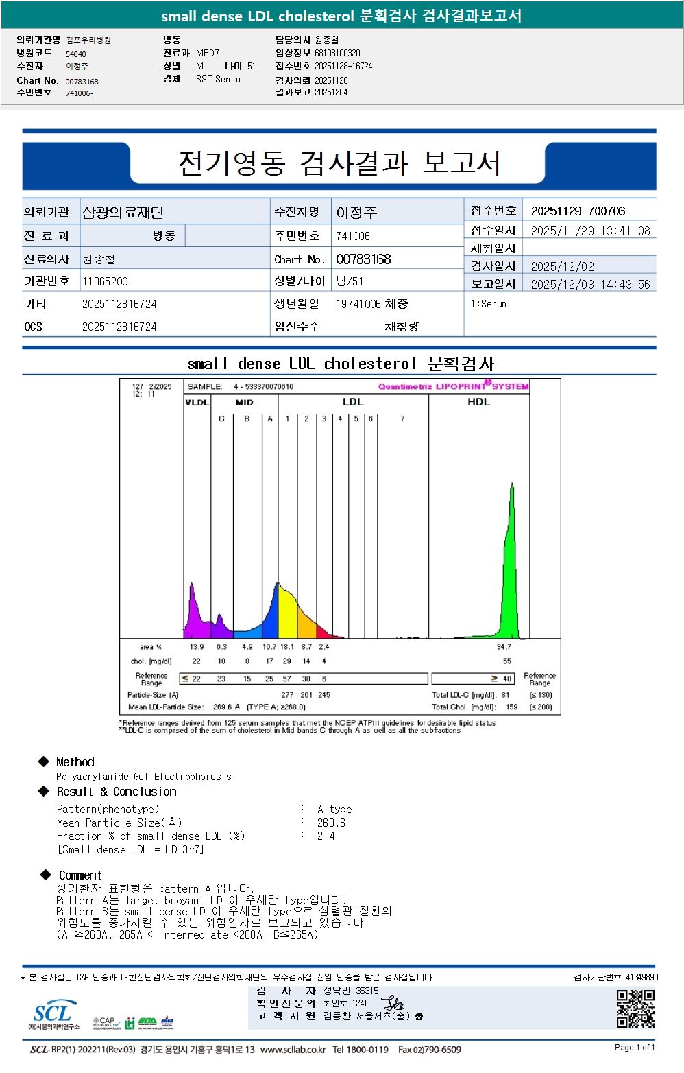Select test date 2025/12/02

pyautogui.click(x=563, y=267)
